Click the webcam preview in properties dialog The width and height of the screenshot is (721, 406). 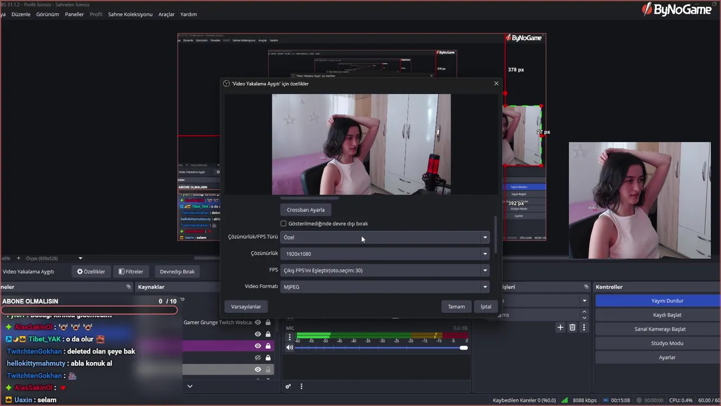click(x=361, y=144)
